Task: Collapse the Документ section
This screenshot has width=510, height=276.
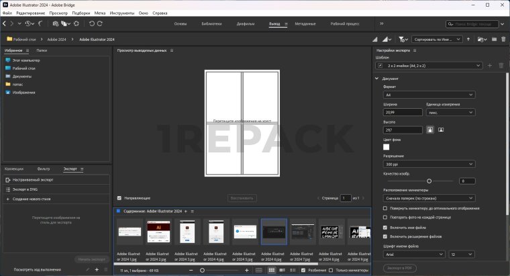Action: (376, 78)
